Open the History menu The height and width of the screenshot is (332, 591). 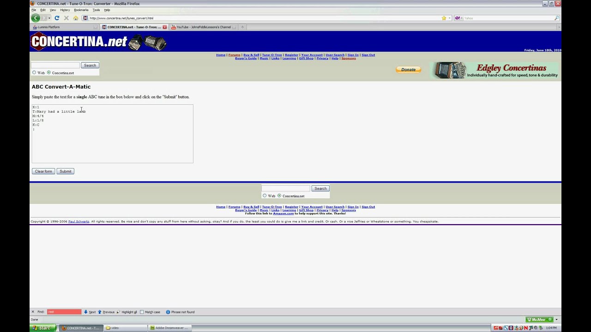(65, 10)
